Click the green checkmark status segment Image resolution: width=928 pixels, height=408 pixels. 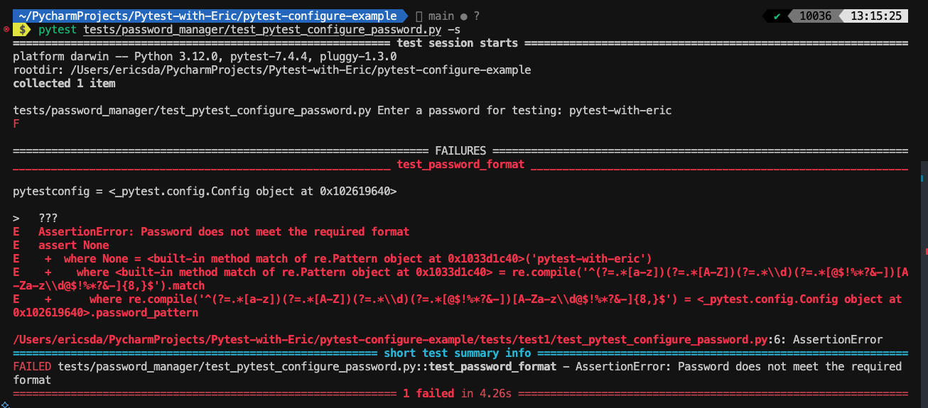click(x=777, y=16)
